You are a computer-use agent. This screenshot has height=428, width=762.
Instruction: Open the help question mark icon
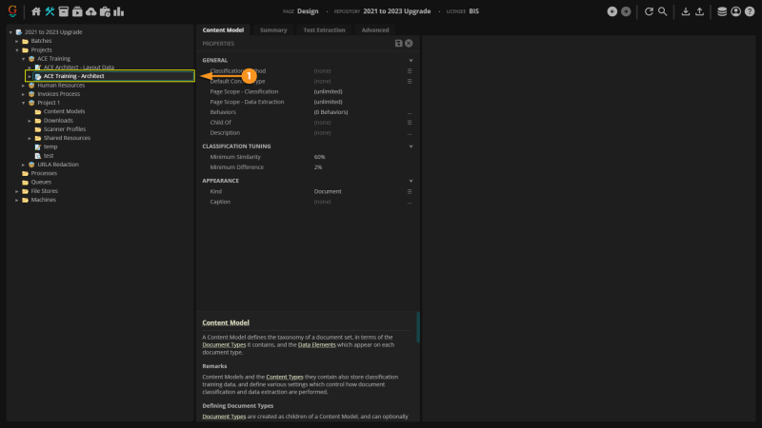(750, 11)
